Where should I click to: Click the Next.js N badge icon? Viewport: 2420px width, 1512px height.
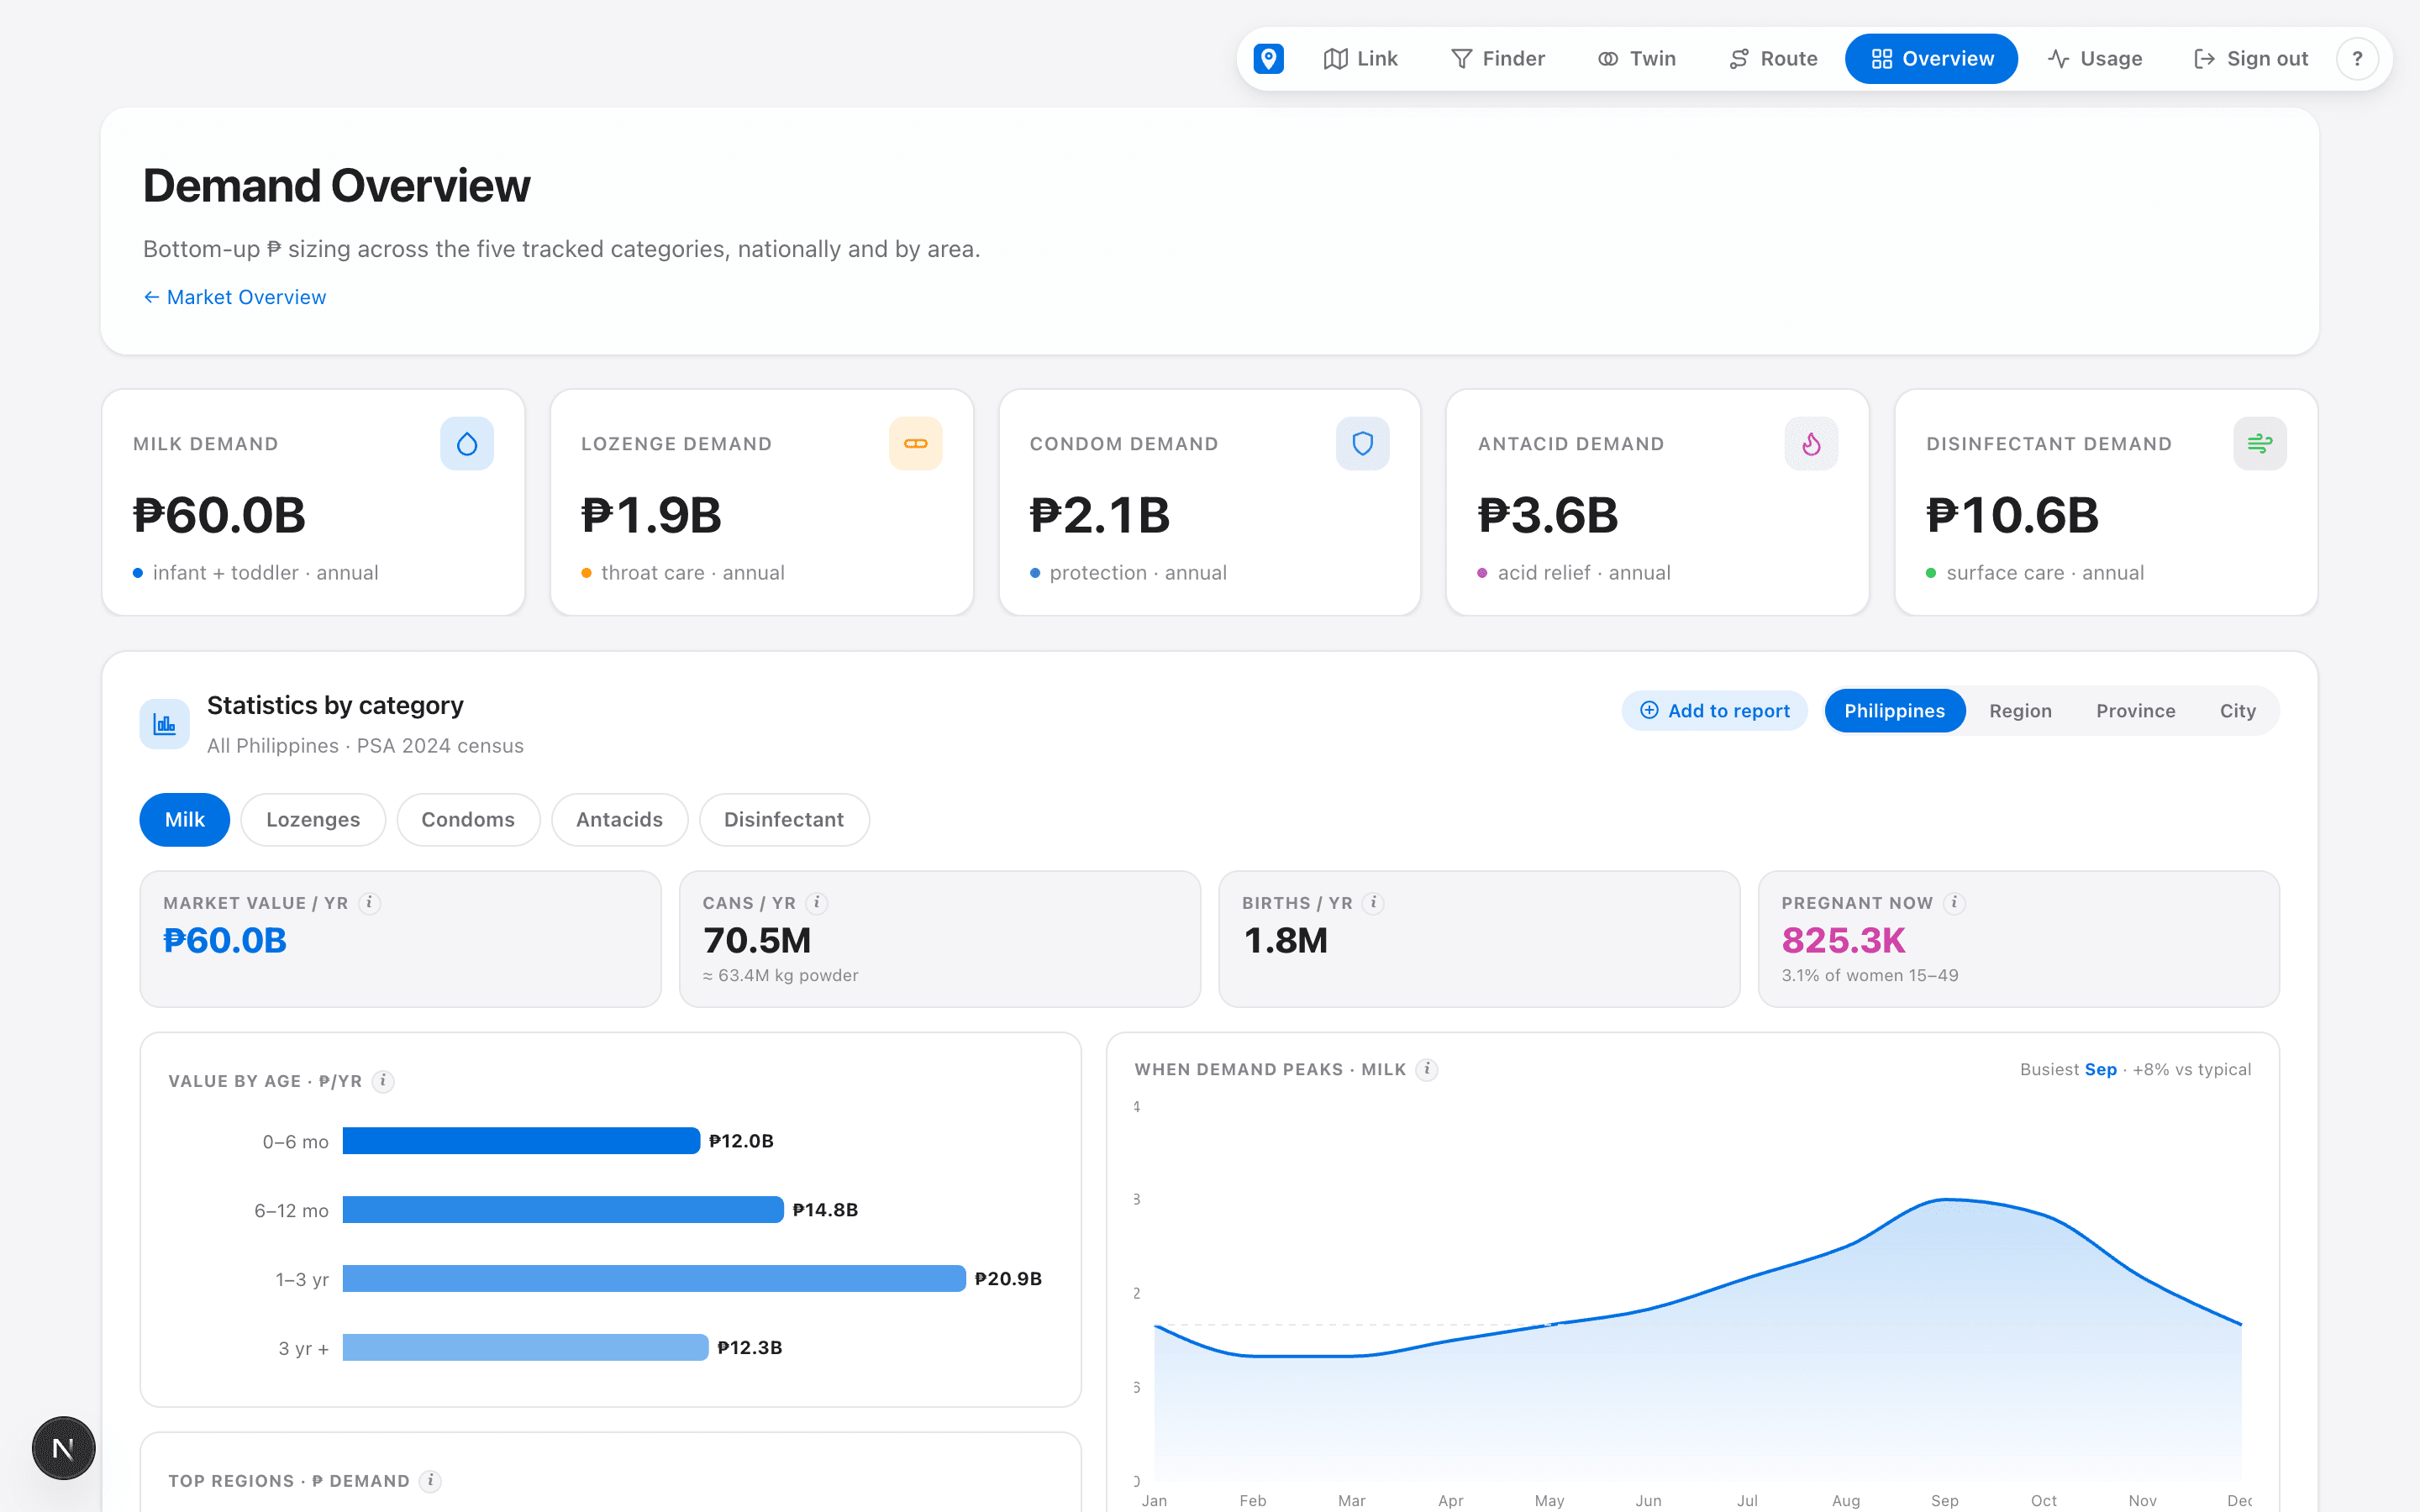[x=63, y=1448]
